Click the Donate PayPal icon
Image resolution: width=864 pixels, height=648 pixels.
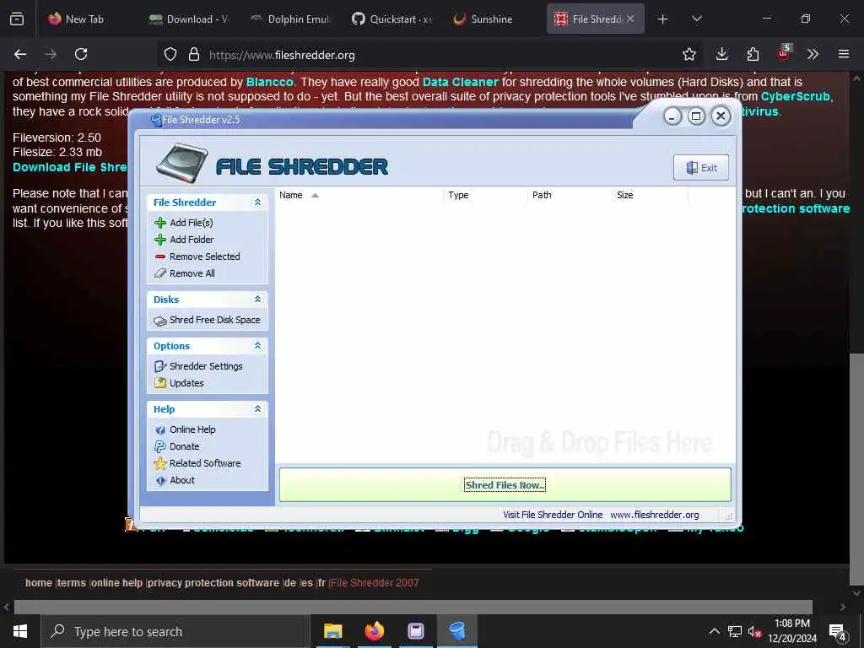tap(160, 446)
